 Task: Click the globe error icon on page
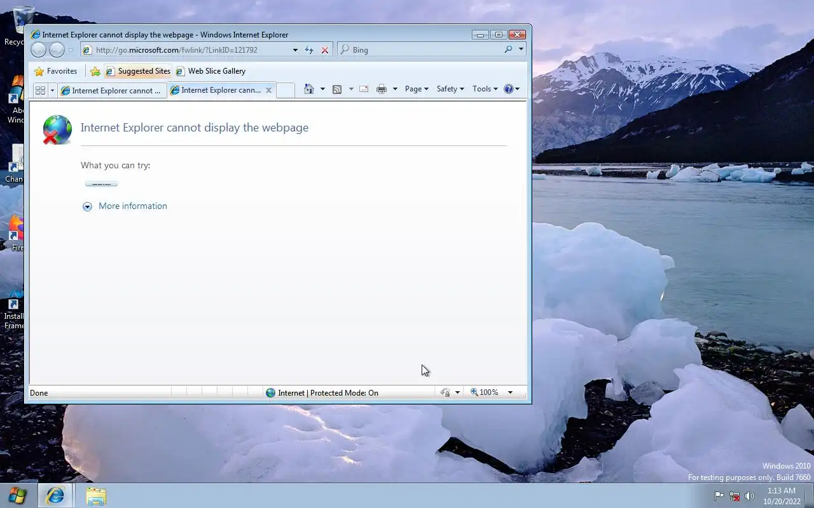click(x=57, y=130)
